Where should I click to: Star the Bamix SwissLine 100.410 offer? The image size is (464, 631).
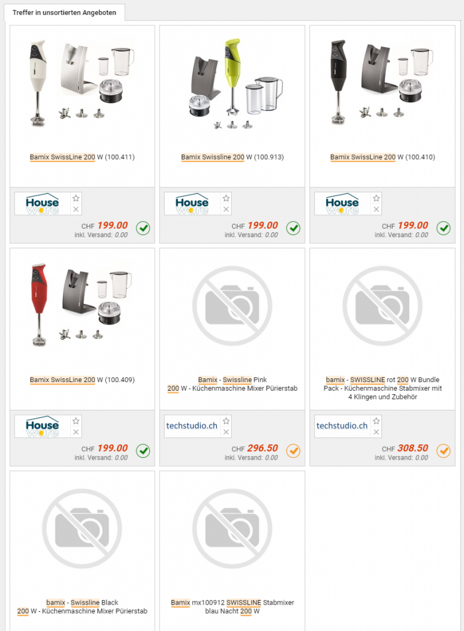pos(376,198)
